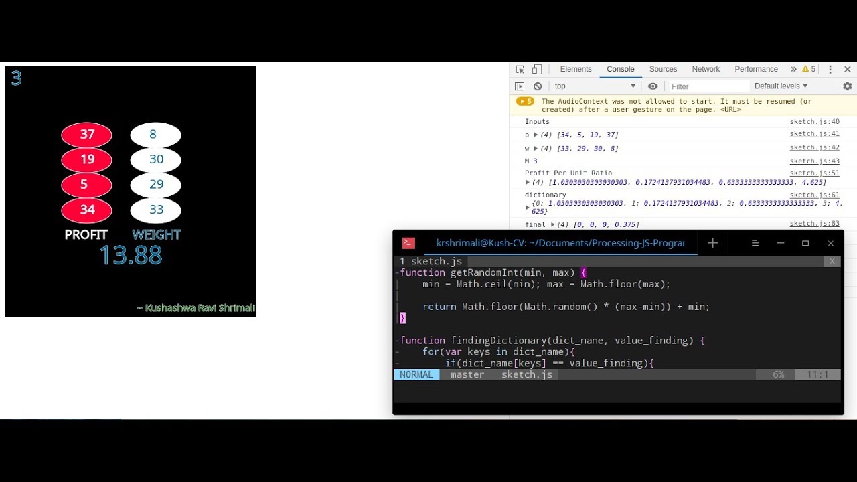Click the PROFIT label in the sketch
Screen dimensions: 857x482
tap(86, 235)
